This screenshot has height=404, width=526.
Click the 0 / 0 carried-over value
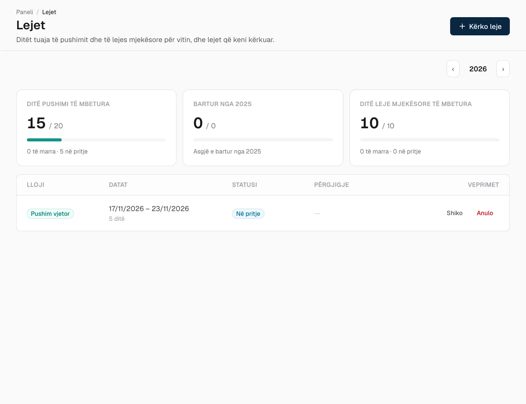(x=204, y=123)
